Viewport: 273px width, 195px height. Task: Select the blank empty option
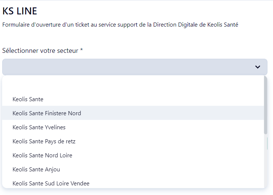pos(133,85)
